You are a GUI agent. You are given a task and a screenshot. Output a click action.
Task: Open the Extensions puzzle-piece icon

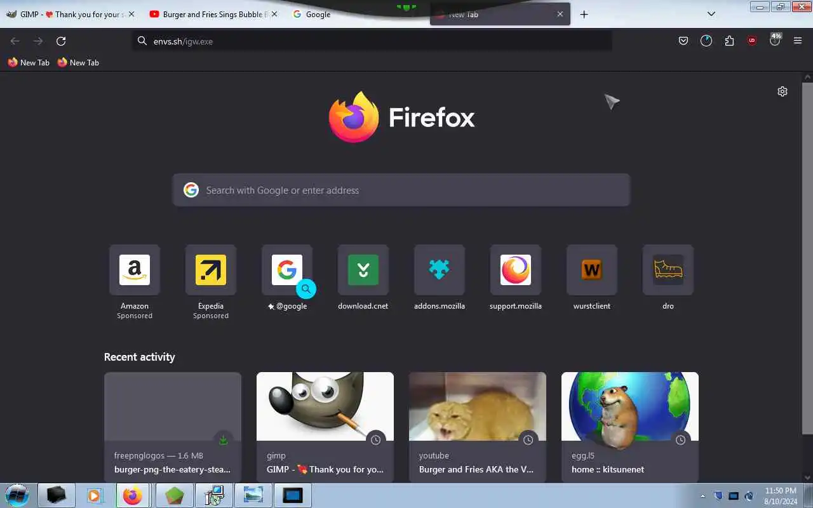pos(729,41)
